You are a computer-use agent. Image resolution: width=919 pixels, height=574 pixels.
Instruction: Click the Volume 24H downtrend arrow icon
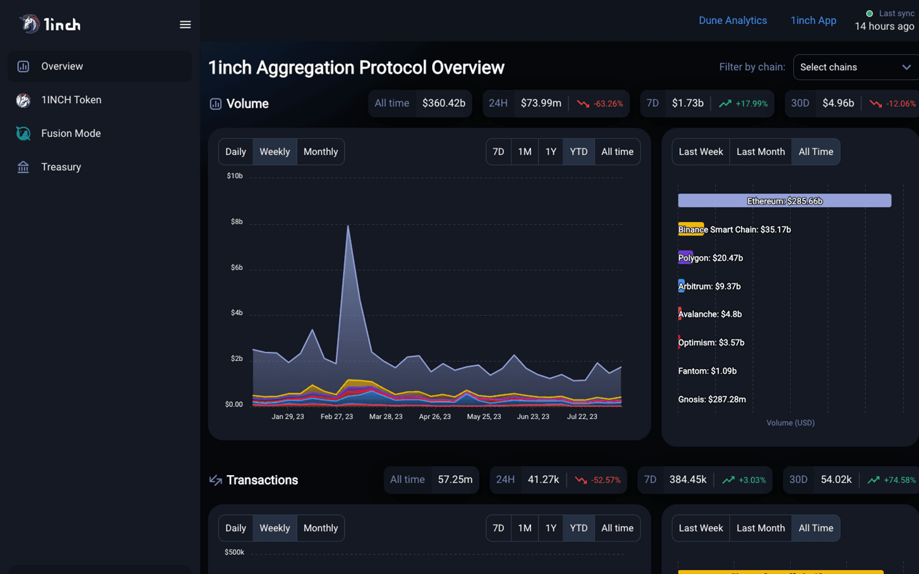(583, 103)
